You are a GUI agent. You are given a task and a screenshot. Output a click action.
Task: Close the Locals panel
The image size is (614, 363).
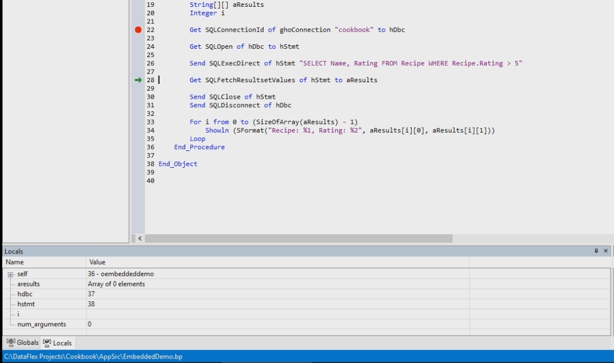click(x=605, y=251)
